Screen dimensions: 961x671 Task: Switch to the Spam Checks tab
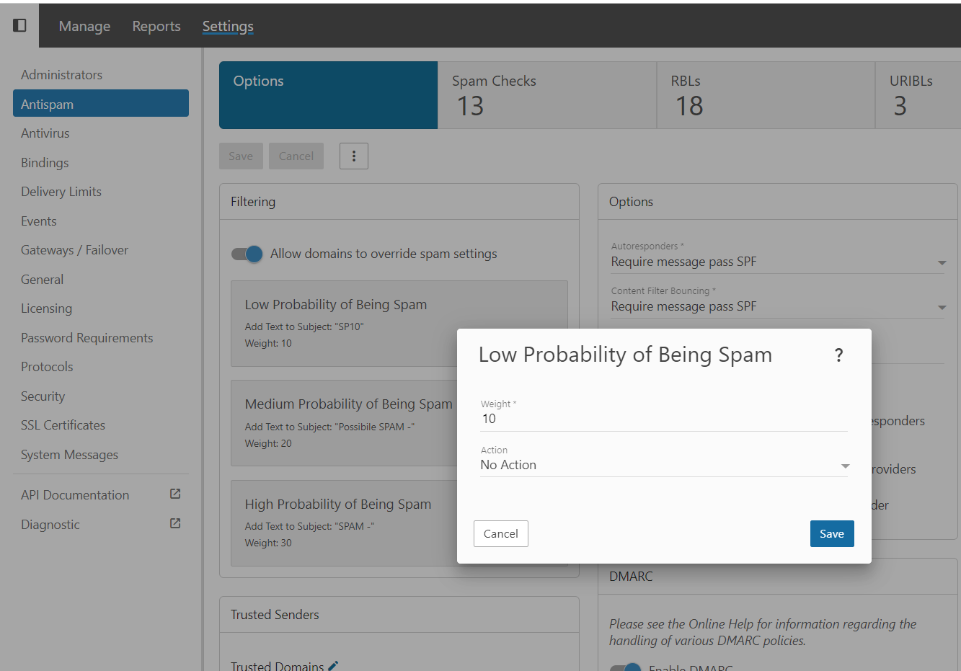(x=546, y=95)
